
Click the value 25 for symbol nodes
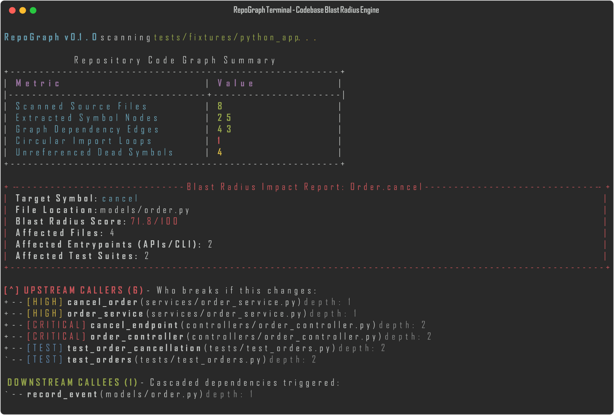pos(224,118)
